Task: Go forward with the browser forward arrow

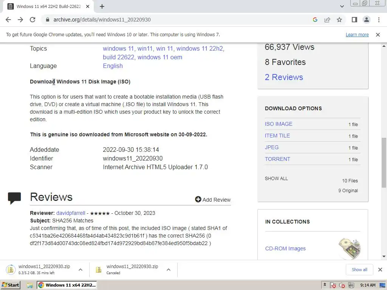Action: (20, 20)
